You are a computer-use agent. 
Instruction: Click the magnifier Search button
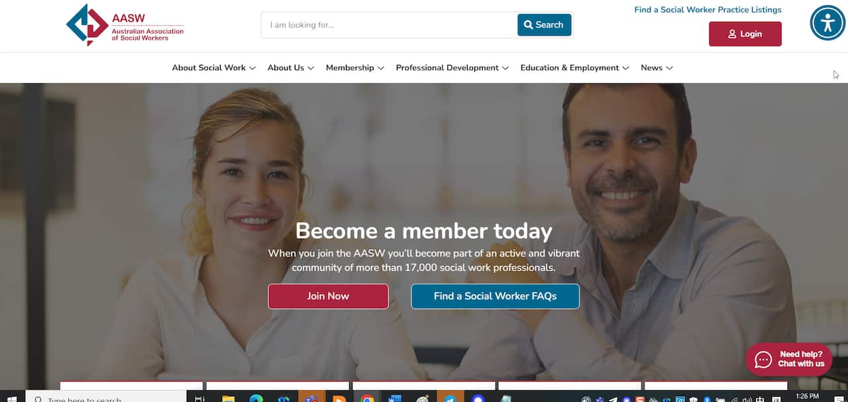click(x=544, y=24)
